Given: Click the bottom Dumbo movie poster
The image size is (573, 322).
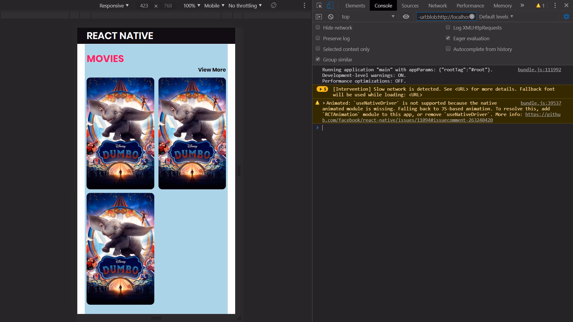Looking at the screenshot, I should pos(120,248).
